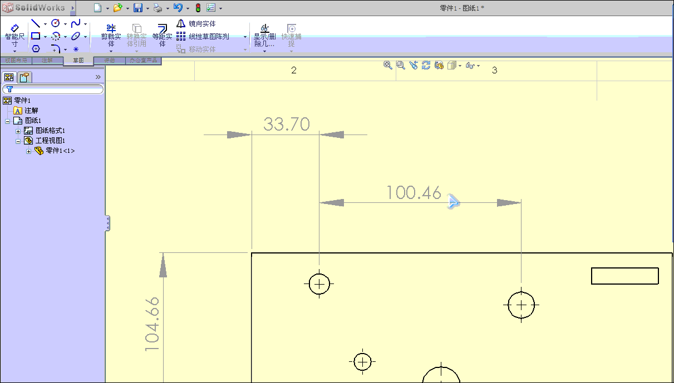Expand the Undo history dropdown
This screenshot has width=674, height=383.
pyautogui.click(x=188, y=8)
